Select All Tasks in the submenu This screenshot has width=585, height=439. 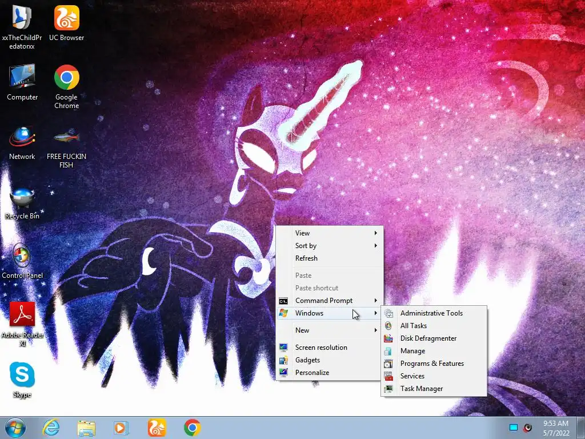(434, 326)
